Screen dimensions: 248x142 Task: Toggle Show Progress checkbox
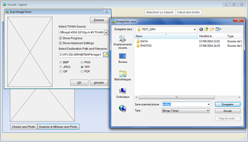pyautogui.click(x=60, y=38)
